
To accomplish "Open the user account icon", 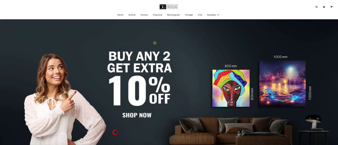I will click(324, 7).
